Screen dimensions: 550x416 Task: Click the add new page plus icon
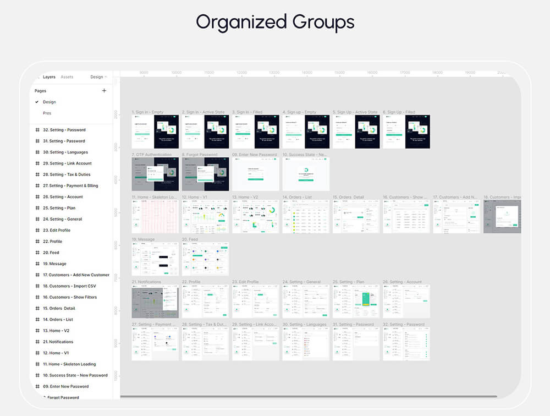(x=104, y=91)
